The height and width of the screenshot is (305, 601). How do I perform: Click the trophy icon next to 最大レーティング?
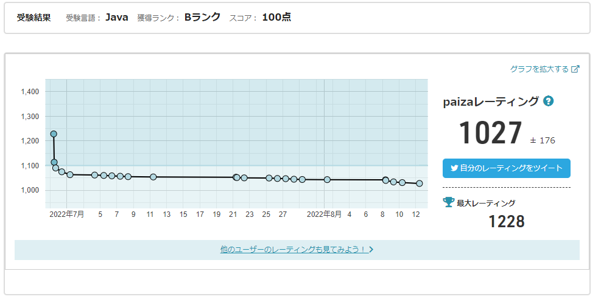[x=448, y=202]
